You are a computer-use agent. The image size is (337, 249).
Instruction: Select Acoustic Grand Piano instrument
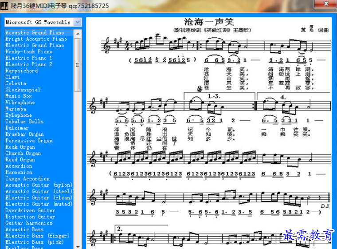(39, 32)
